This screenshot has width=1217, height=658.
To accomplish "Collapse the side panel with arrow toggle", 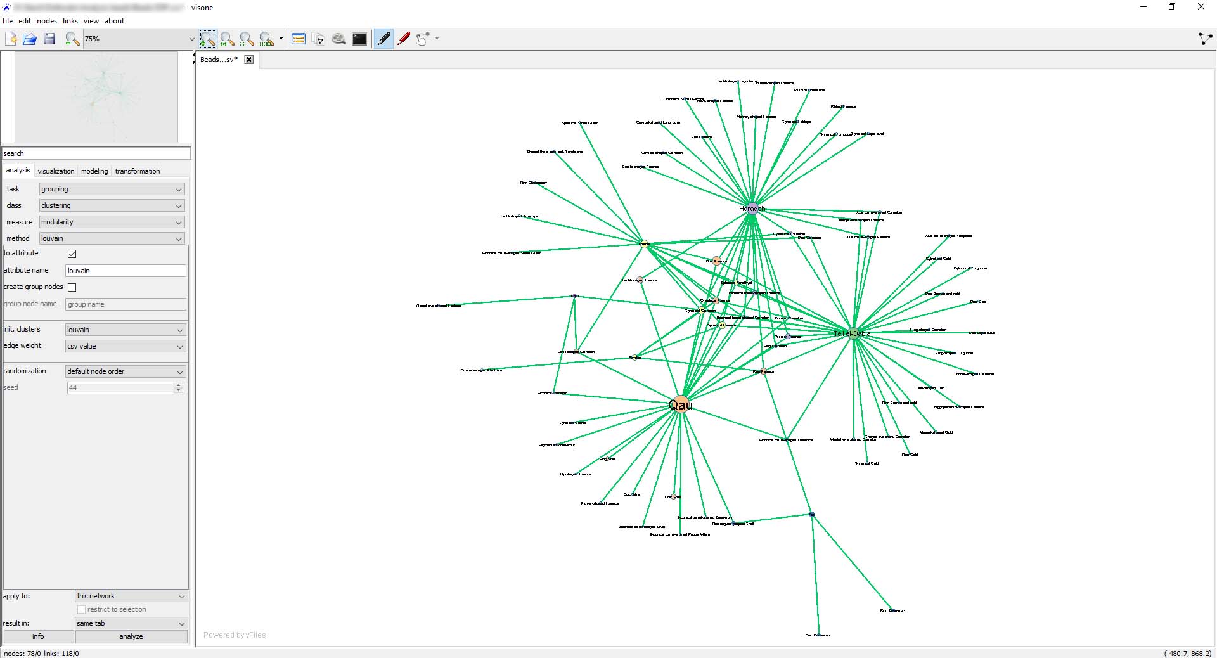I will tap(194, 56).
